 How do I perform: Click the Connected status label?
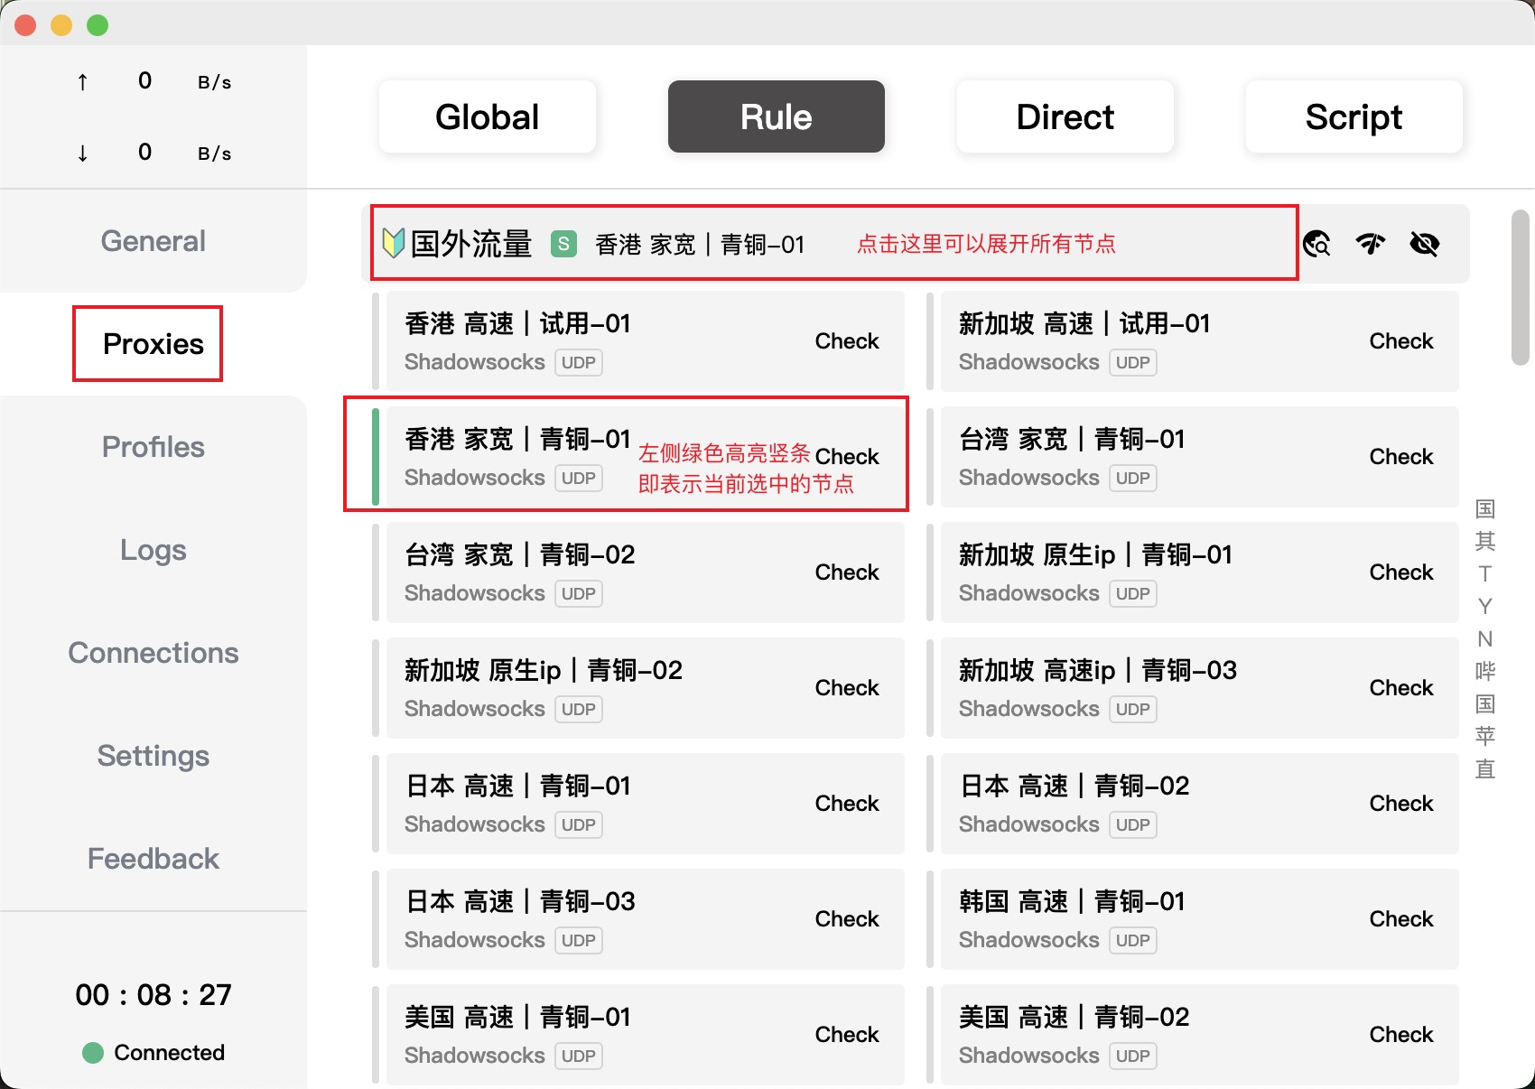170,1053
